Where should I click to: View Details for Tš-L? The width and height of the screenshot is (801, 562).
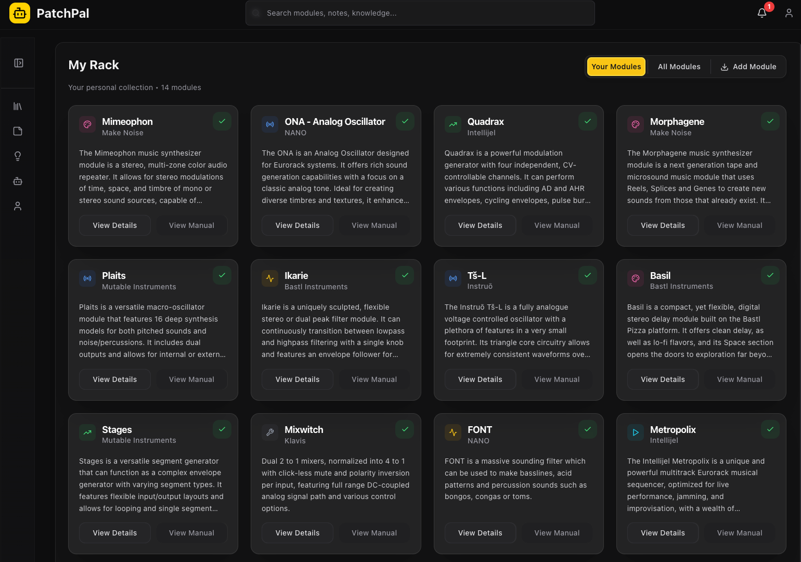[480, 379]
